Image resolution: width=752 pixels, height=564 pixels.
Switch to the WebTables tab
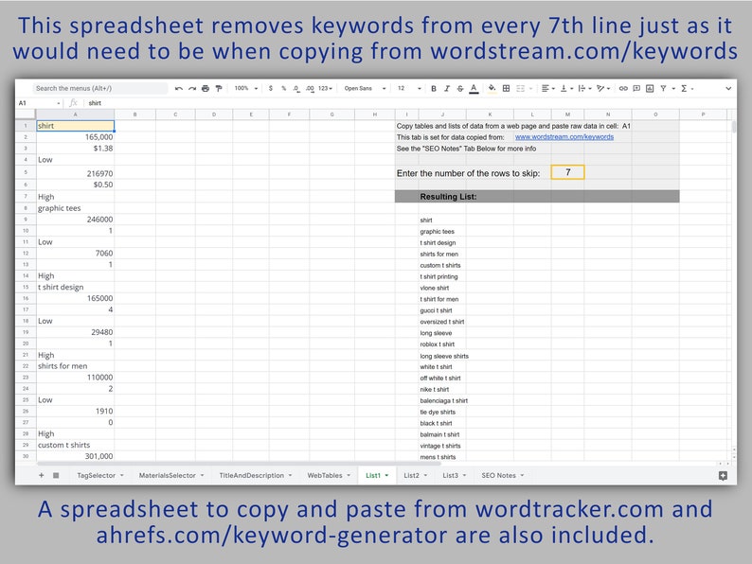click(329, 475)
